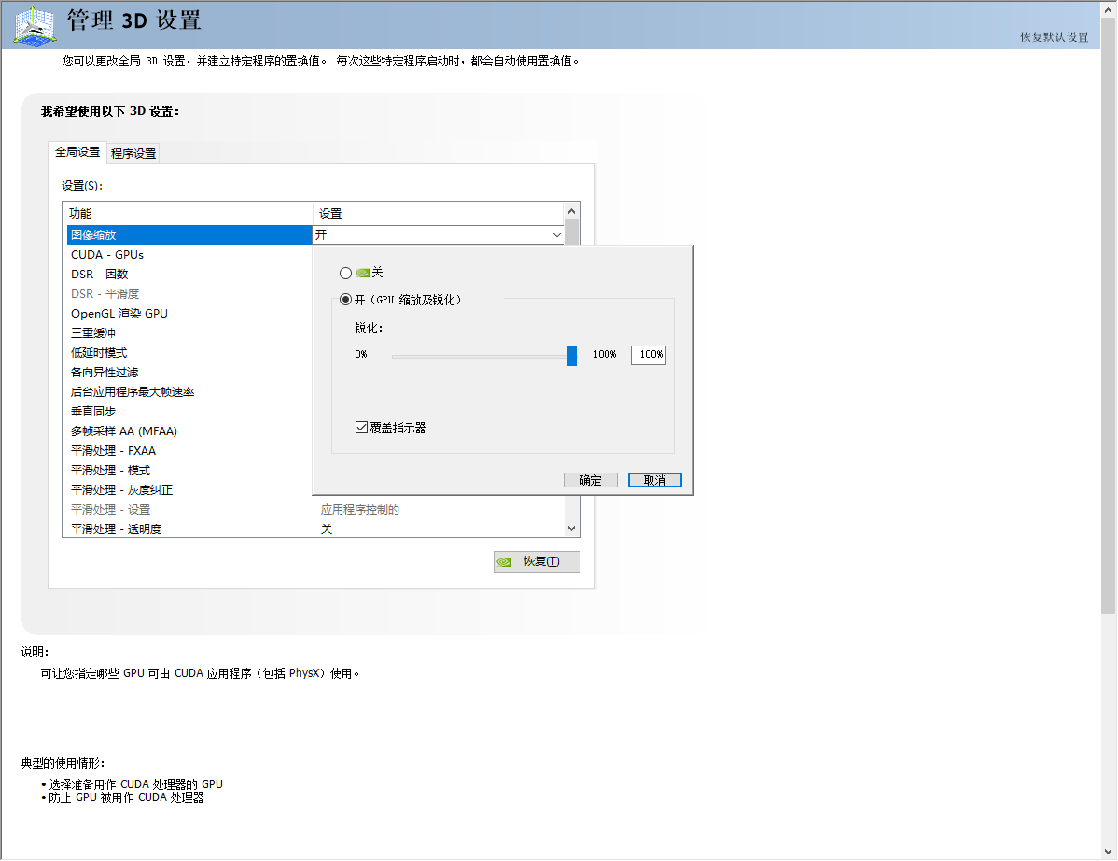Select the 后台应用程序最大帧速率 row
Viewport: 1118px width, 861px height.
tap(189, 391)
